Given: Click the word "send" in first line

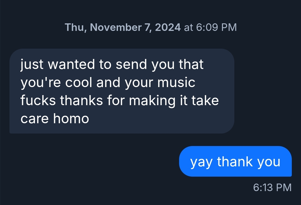Looking at the screenshot, I should tap(131, 65).
